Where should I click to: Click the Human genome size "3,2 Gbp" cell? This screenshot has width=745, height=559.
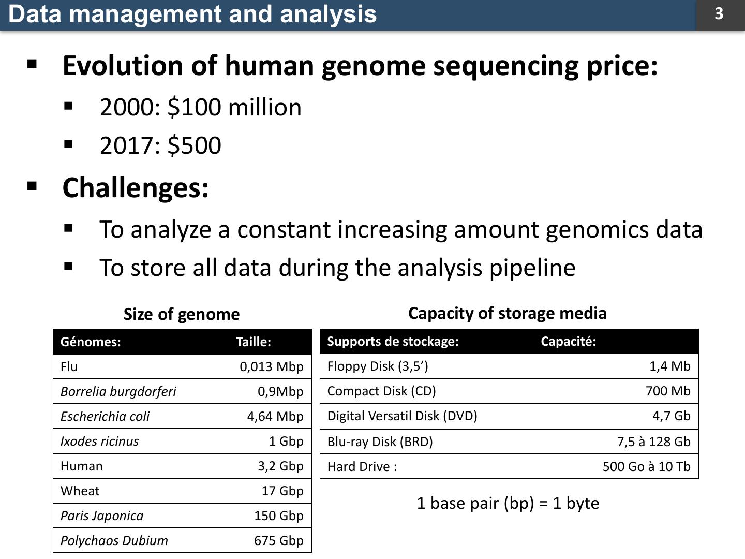[x=280, y=466]
